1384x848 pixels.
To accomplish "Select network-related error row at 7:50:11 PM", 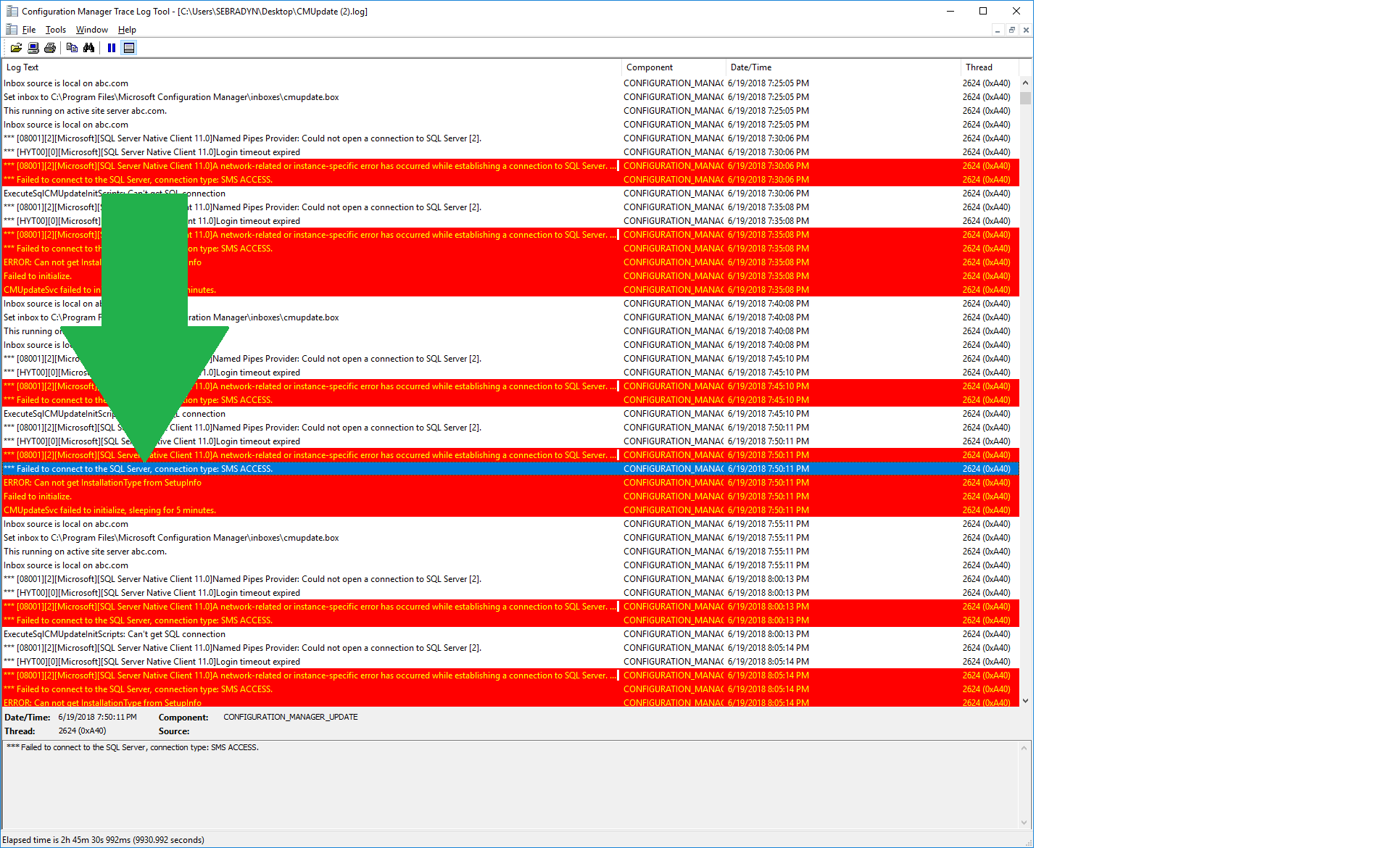I will coord(510,455).
